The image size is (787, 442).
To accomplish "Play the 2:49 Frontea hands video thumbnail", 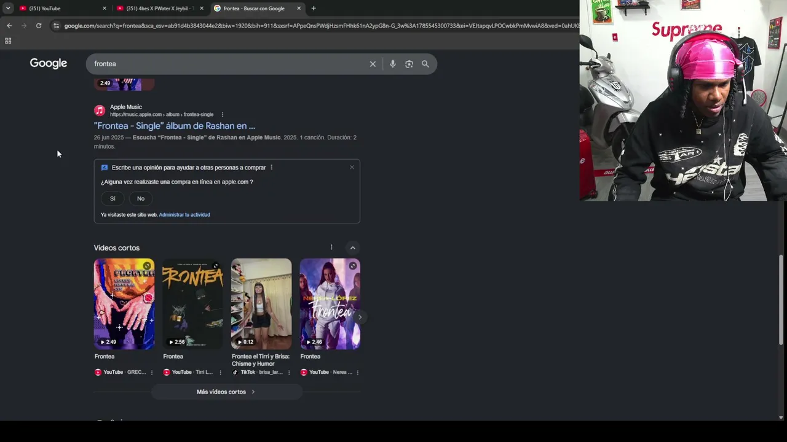I will pos(124,304).
